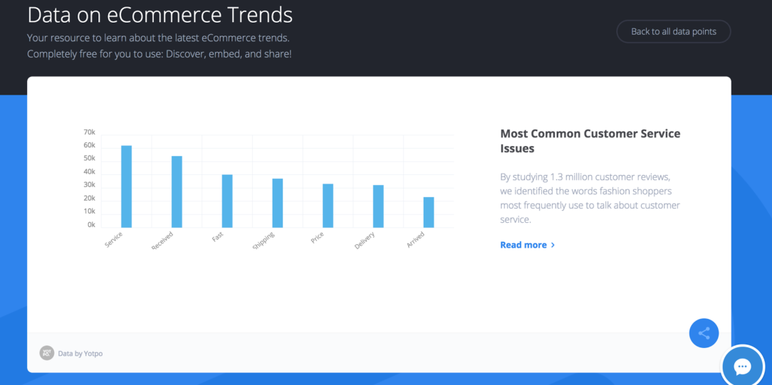Click the Data by Yotpo text
The height and width of the screenshot is (385, 772).
(80, 354)
